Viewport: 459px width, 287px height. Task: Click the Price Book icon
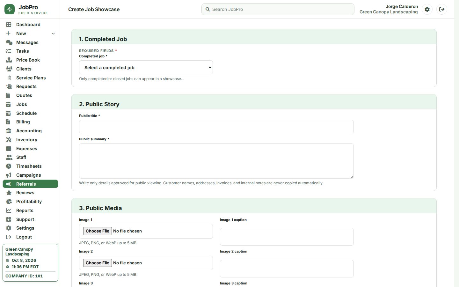point(9,60)
